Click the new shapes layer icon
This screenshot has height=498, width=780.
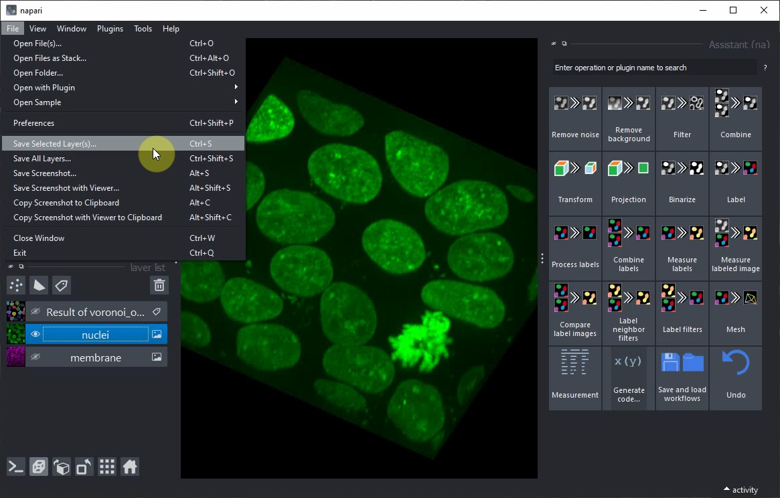(x=39, y=285)
